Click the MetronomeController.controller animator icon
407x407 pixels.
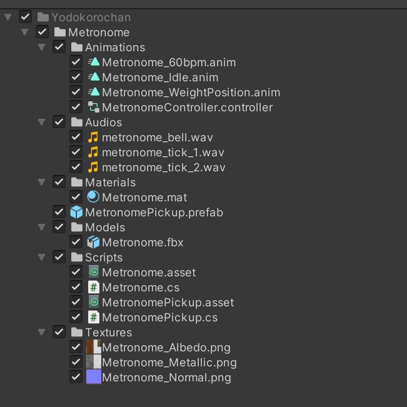[x=94, y=108]
